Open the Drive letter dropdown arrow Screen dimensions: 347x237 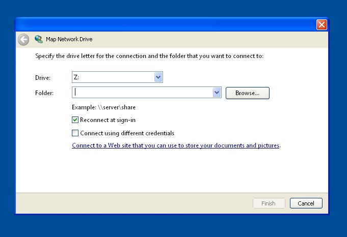click(158, 77)
